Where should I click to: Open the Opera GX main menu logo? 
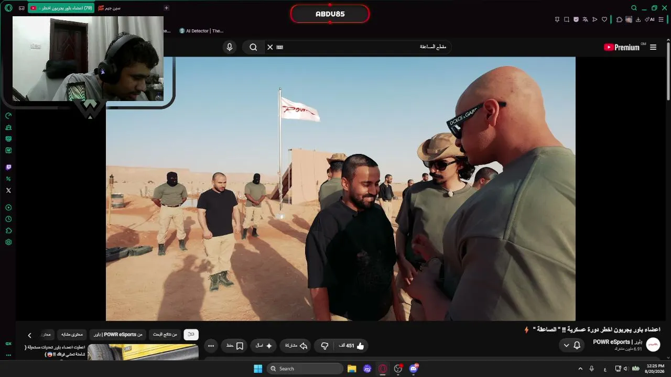(8, 8)
